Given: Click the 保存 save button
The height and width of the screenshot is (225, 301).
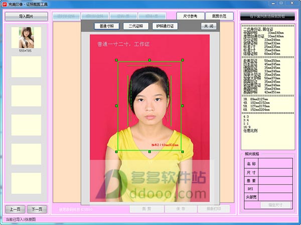Looking at the screenshot, I should pos(181,208).
